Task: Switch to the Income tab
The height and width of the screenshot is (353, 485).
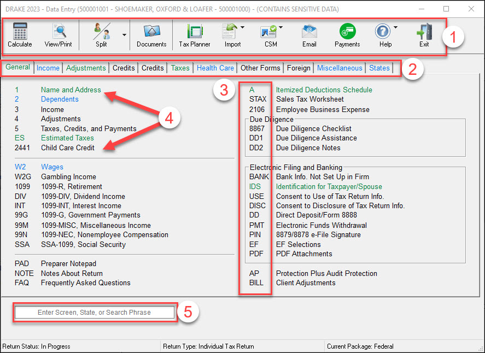Action: (48, 68)
